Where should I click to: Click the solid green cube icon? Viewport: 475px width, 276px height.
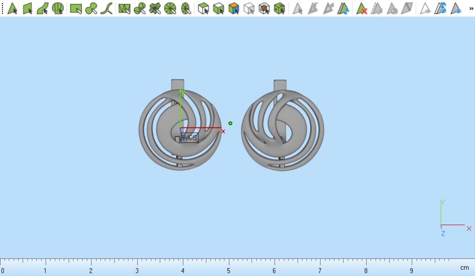tap(279, 8)
